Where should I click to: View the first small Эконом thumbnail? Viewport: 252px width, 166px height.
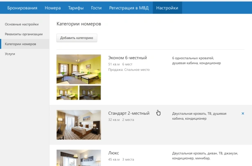click(x=67, y=93)
